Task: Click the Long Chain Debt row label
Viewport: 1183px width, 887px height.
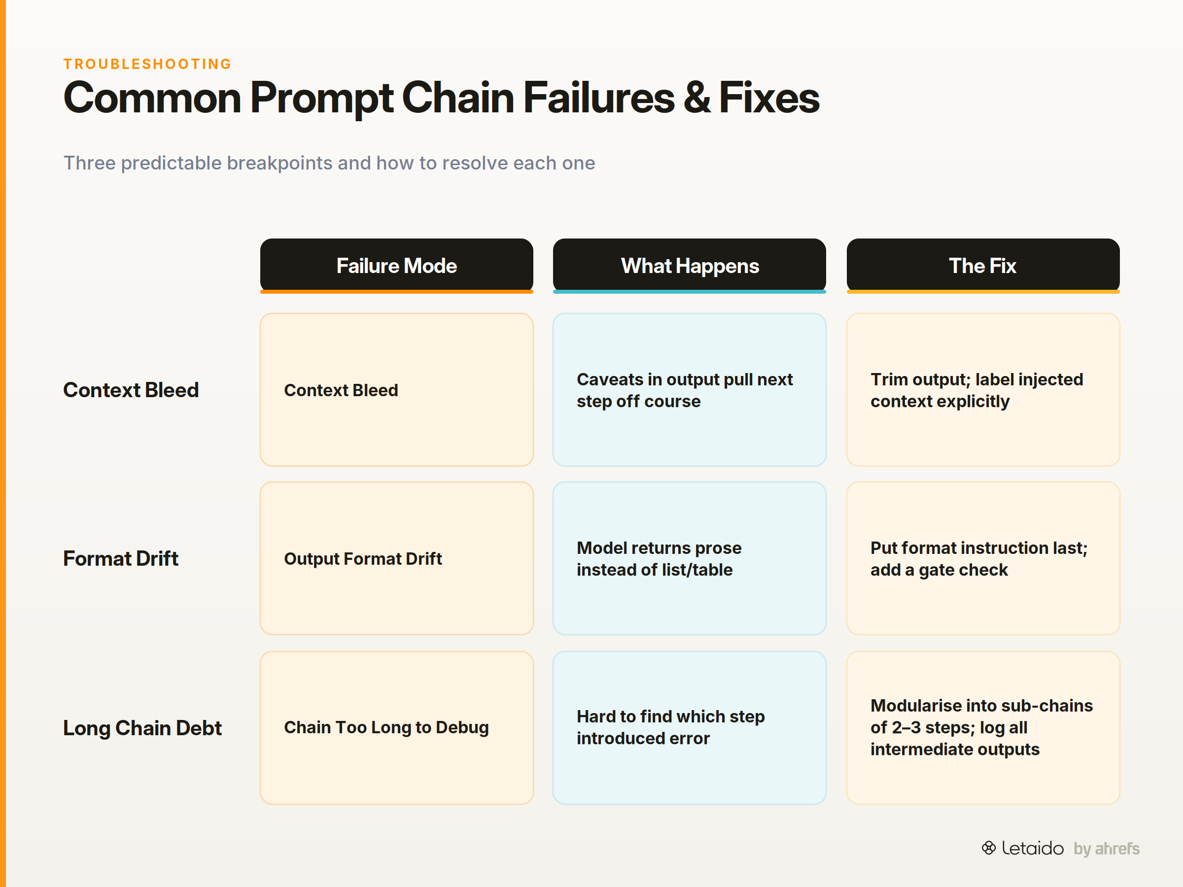Action: (142, 728)
